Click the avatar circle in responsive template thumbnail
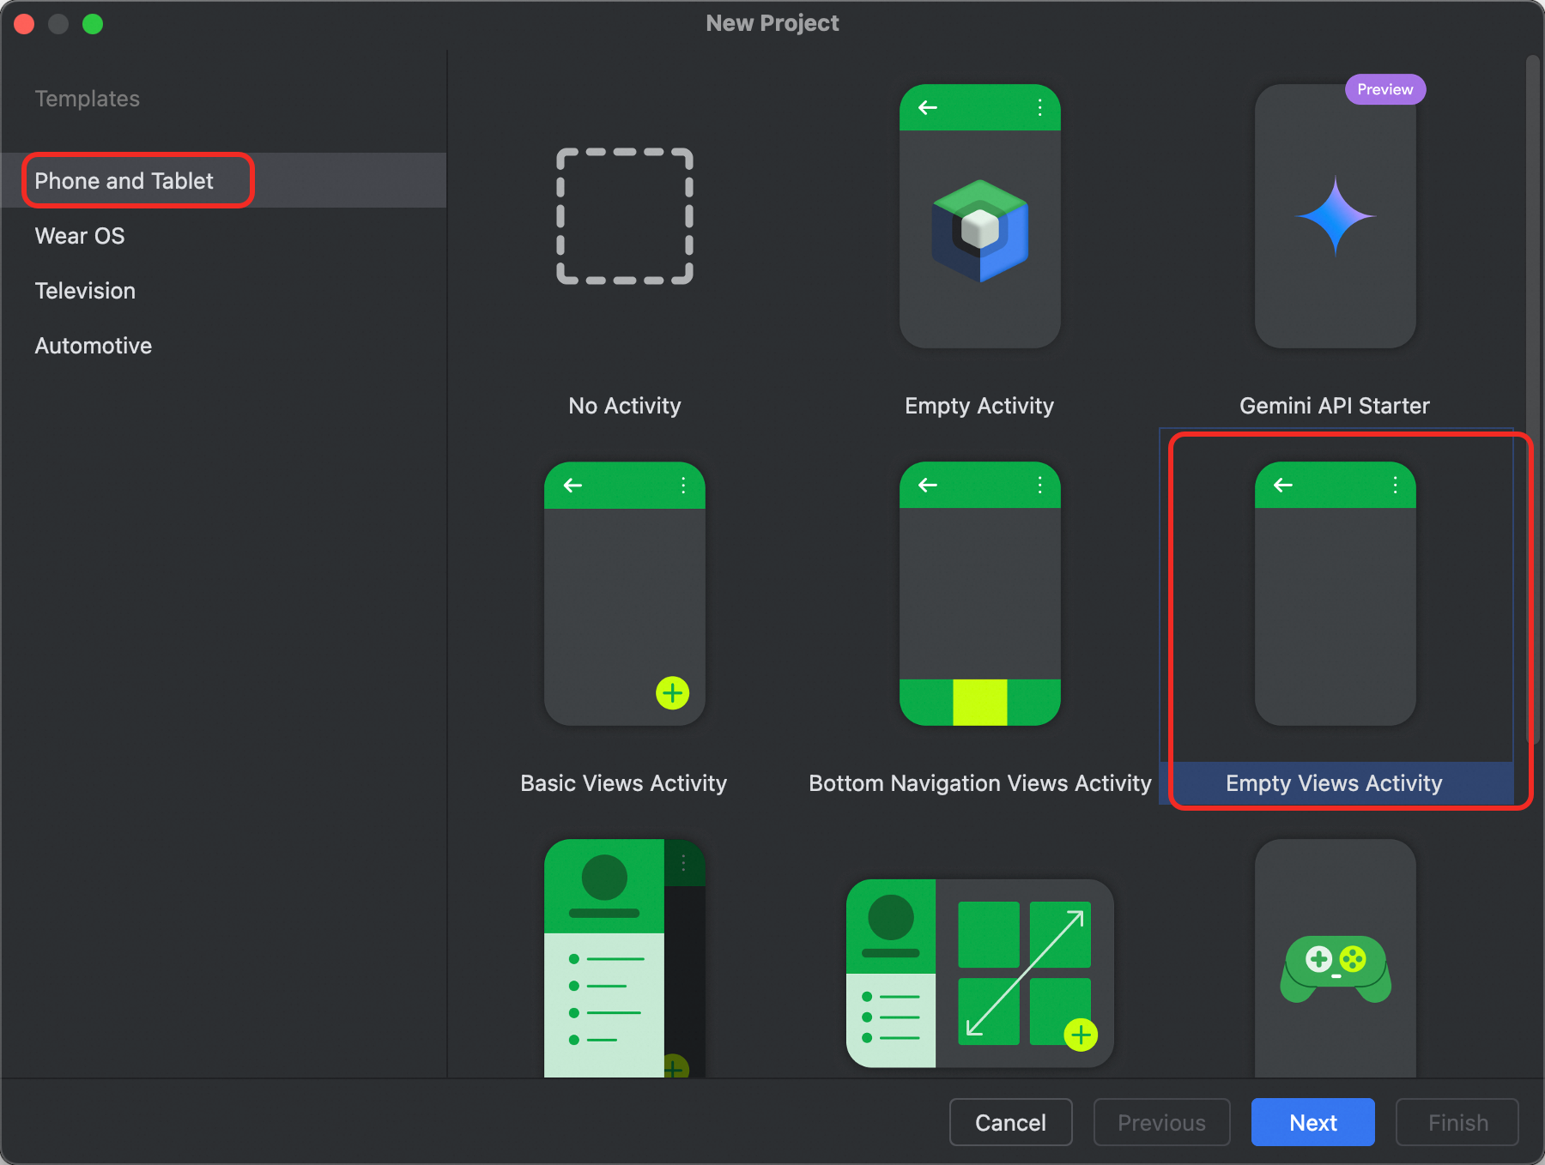 point(891,917)
